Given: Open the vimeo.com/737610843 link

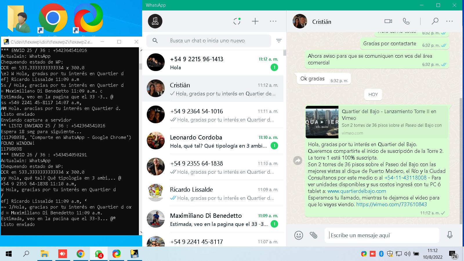Looking at the screenshot, I should coord(391,204).
